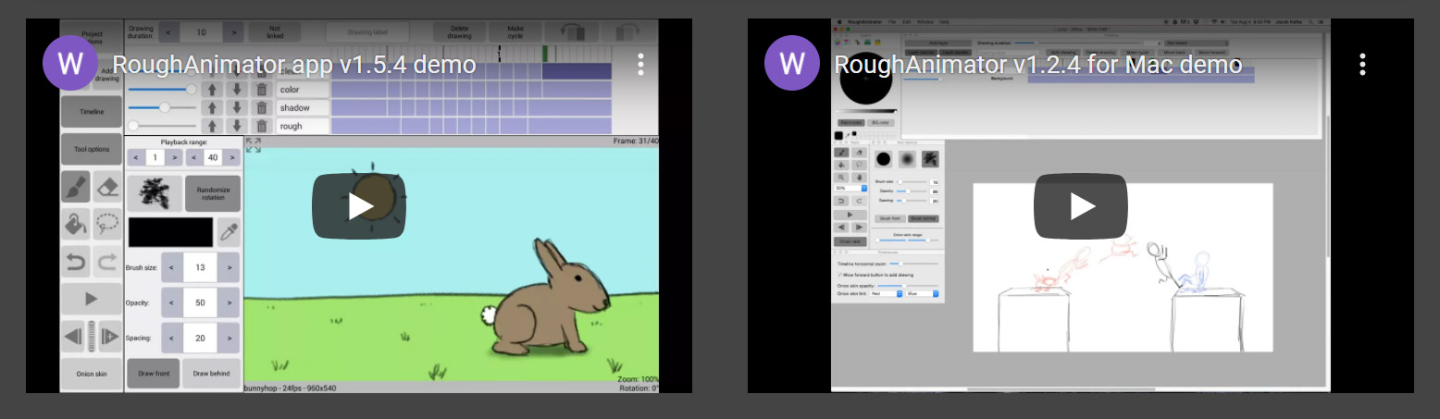Click the color layer opacity slider

(x=162, y=90)
